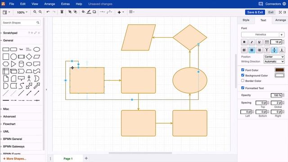Toggle underline text formatting
This screenshot has width=288, height=162.
(259, 42)
